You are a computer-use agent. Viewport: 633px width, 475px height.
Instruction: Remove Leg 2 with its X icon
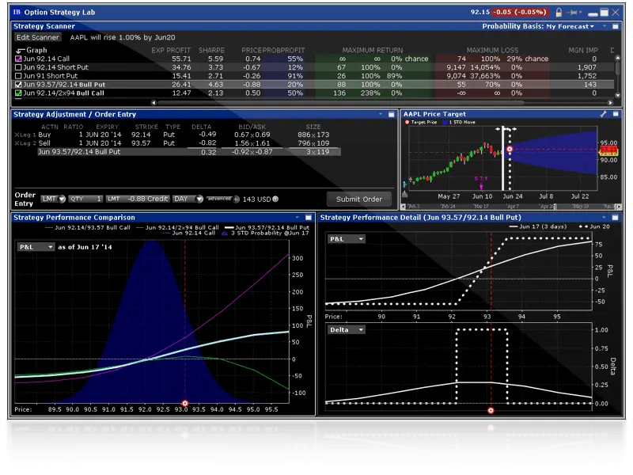click(x=17, y=143)
